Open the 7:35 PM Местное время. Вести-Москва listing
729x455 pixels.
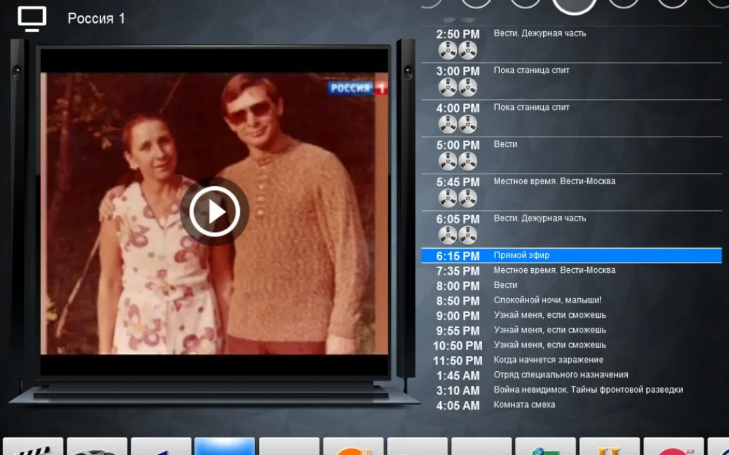pyautogui.click(x=554, y=271)
